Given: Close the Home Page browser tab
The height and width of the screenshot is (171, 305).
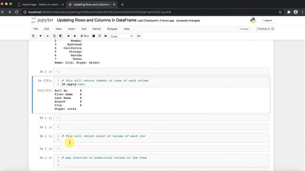Looking at the screenshot, I should [62, 4].
